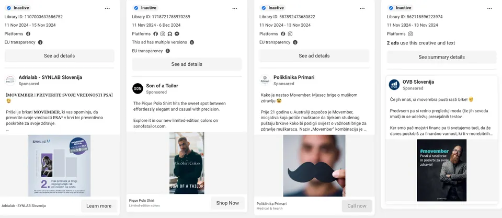The image size is (502, 218).
Task: Click Facebook platform icon on Adrialab card
Action: coord(28,33)
